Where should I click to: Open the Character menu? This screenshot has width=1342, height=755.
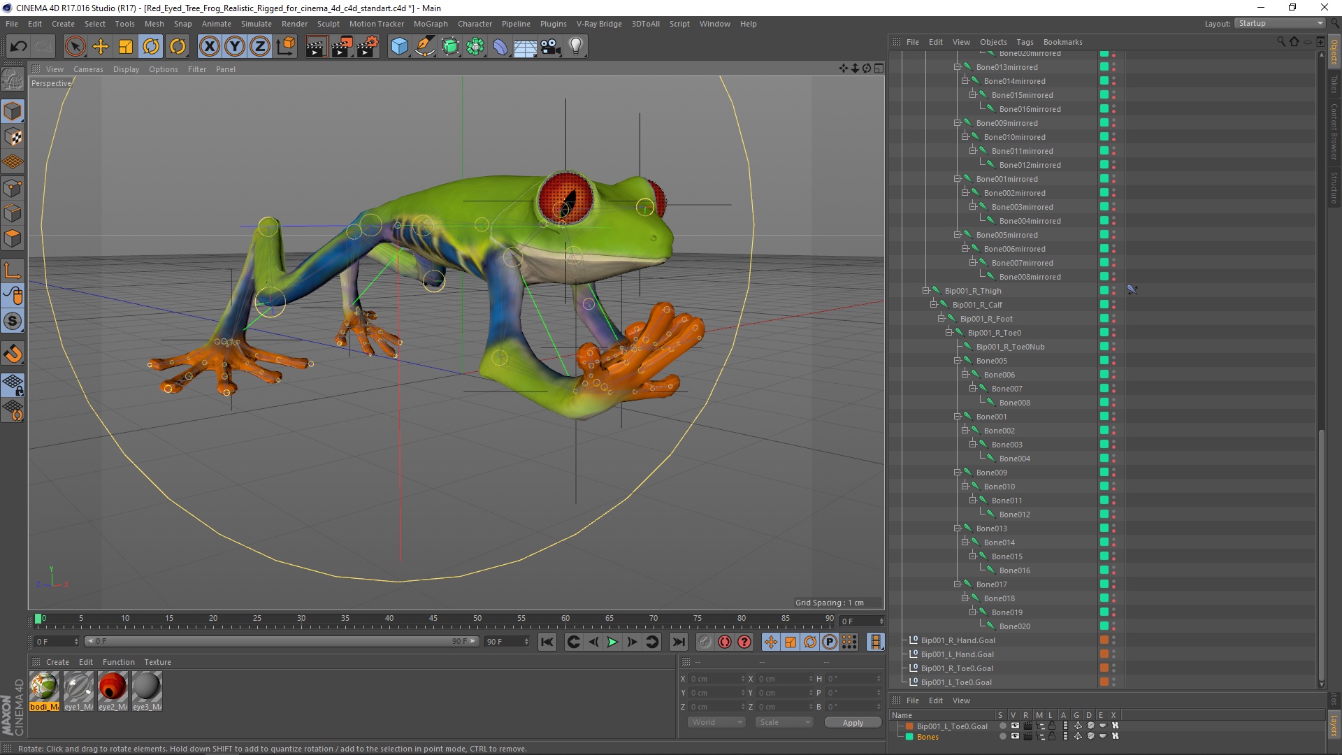475,24
